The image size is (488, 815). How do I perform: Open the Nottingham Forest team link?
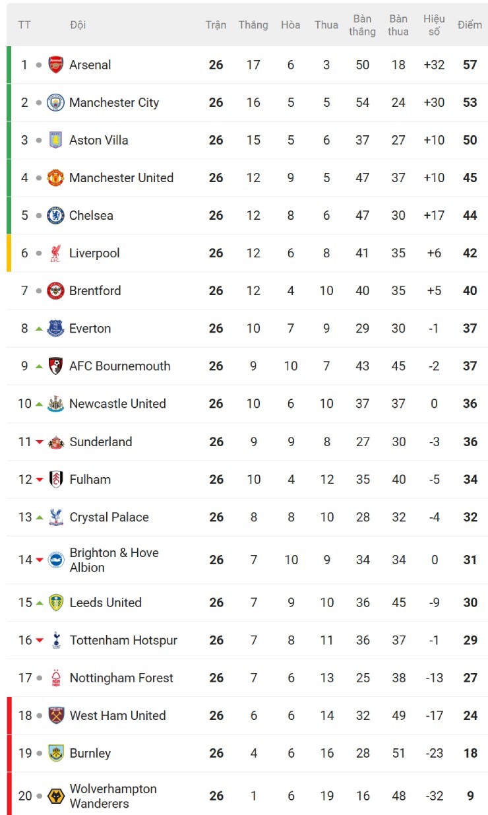coord(121,678)
